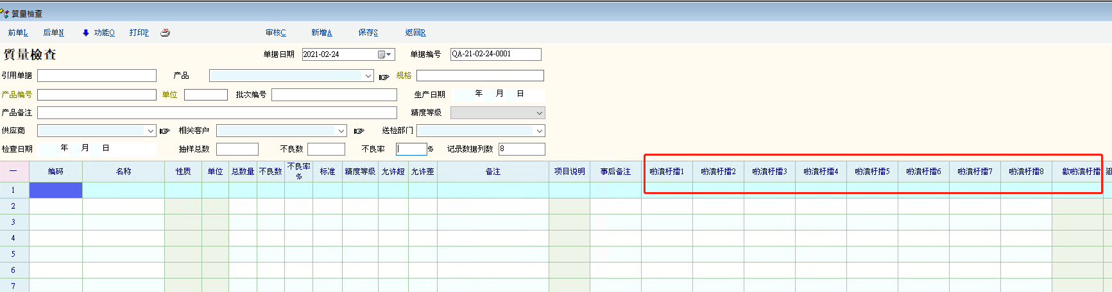Click the pointing hand icon beside 产品

(384, 77)
